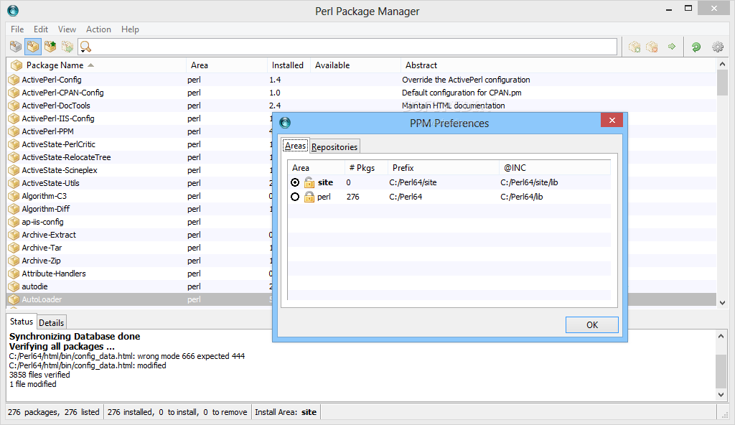Screen dimensions: 735x425
Task: Toggle sort arrow on Package Name column
Action: [x=91, y=65]
